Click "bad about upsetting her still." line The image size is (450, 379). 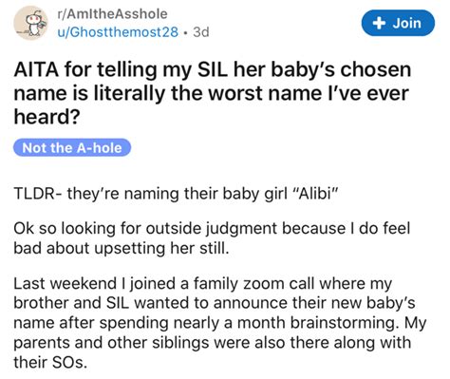121,248
